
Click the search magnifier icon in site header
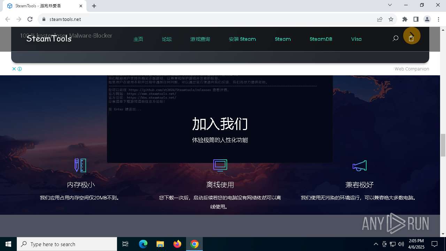[395, 38]
